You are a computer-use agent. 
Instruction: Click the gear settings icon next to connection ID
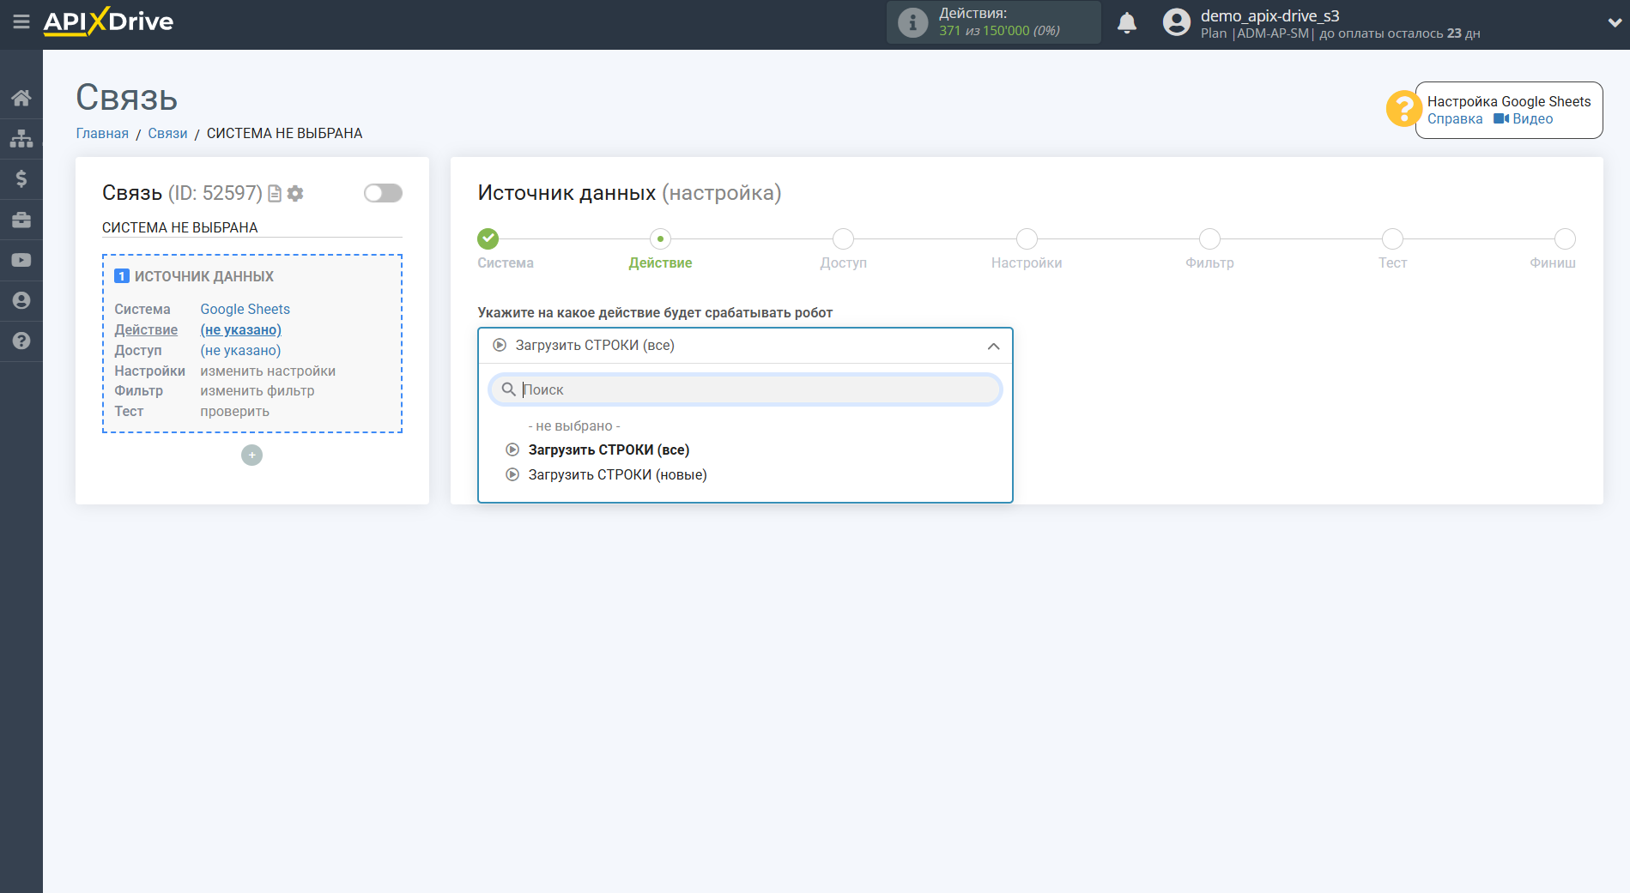pyautogui.click(x=295, y=194)
